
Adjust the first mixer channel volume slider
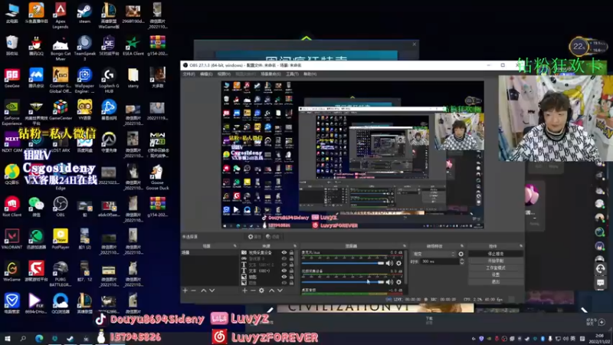click(x=343, y=263)
